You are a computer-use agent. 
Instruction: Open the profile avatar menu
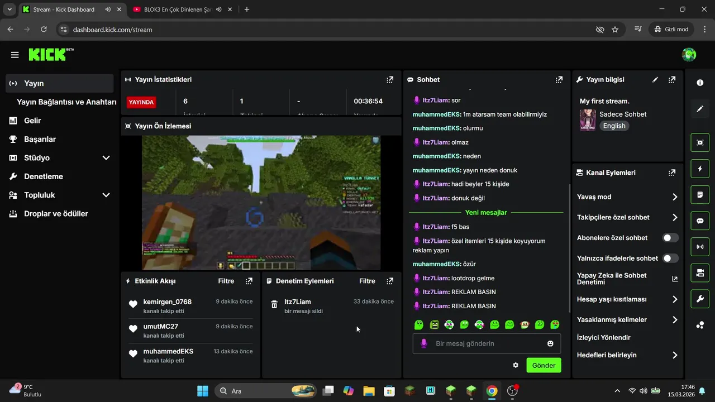pyautogui.click(x=689, y=55)
